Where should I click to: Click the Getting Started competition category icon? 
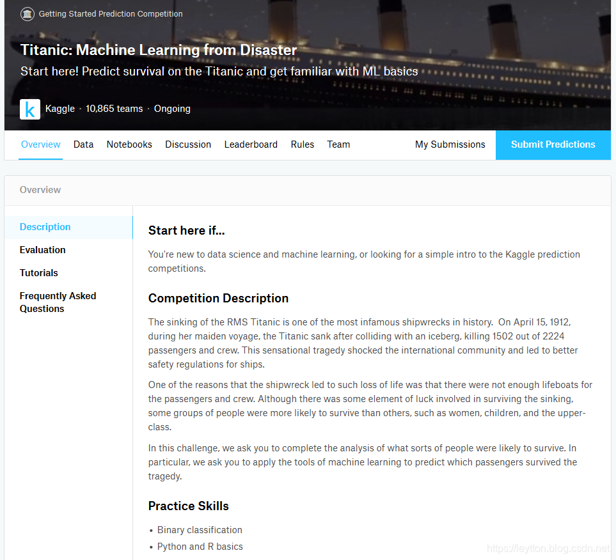pos(27,14)
